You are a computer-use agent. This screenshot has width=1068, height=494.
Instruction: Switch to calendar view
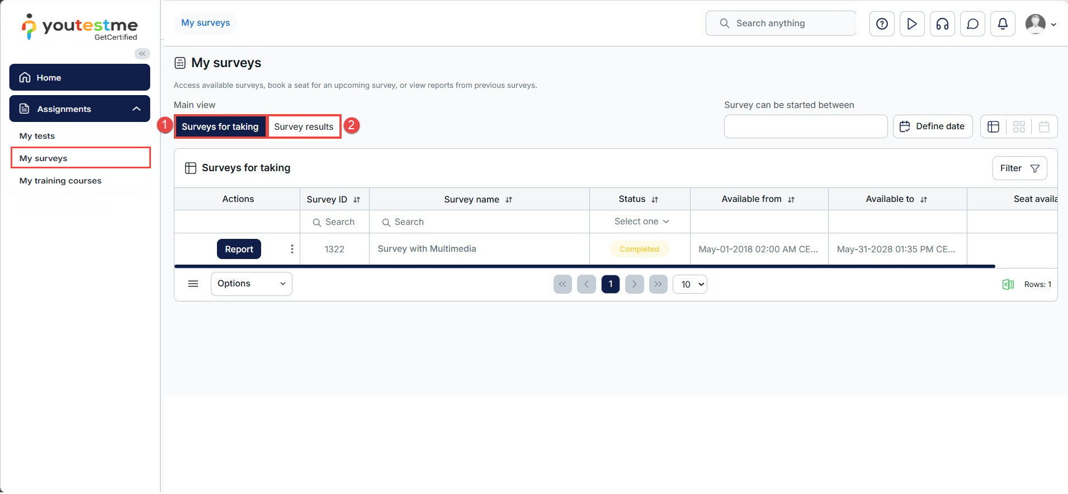[1044, 126]
